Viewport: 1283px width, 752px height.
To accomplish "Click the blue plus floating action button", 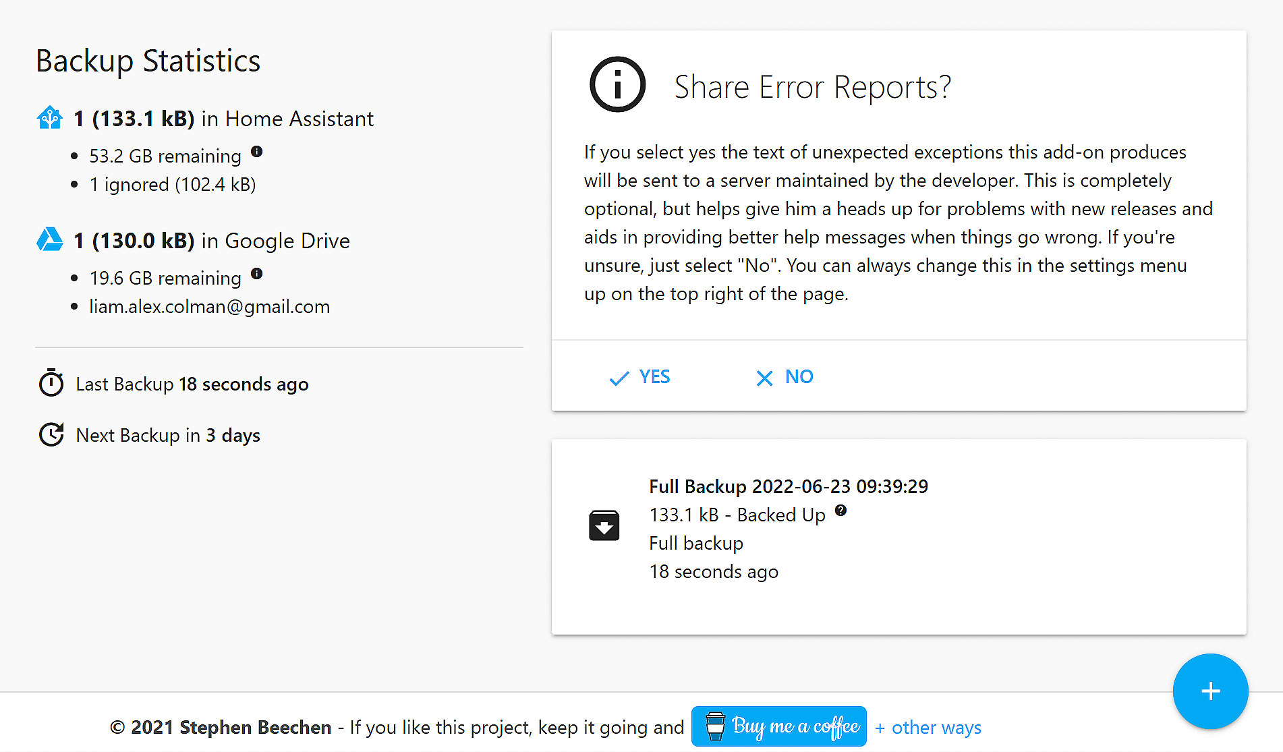I will click(1210, 691).
